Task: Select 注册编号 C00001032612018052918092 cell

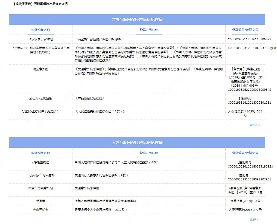Action: tap(250, 164)
